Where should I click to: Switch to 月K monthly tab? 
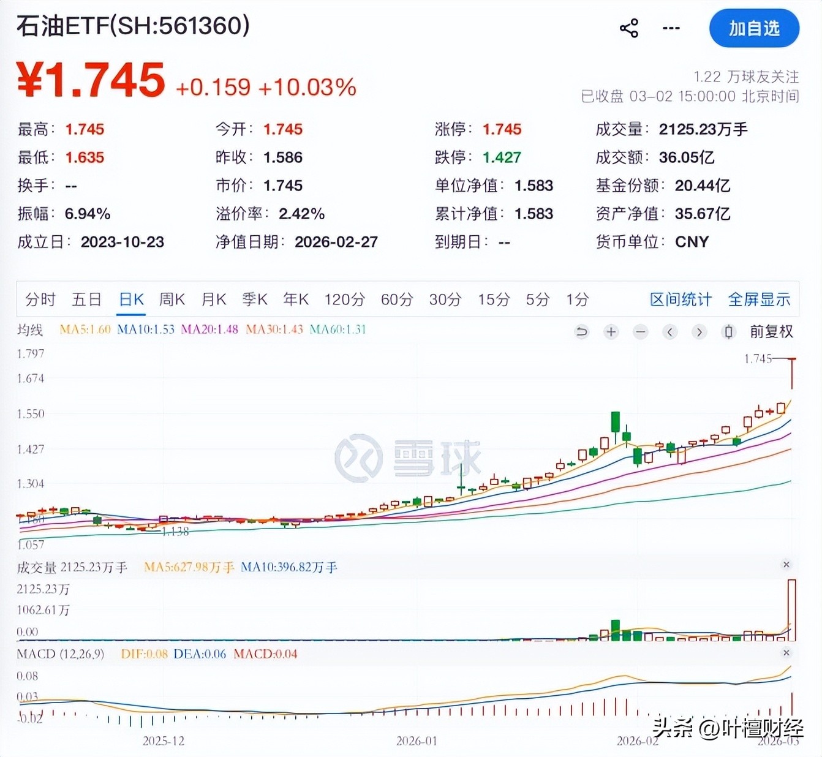214,299
